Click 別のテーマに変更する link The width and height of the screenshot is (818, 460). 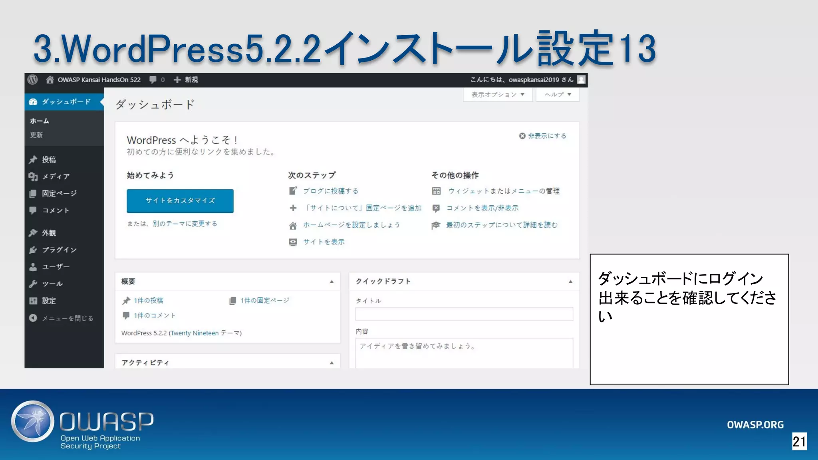(x=185, y=224)
